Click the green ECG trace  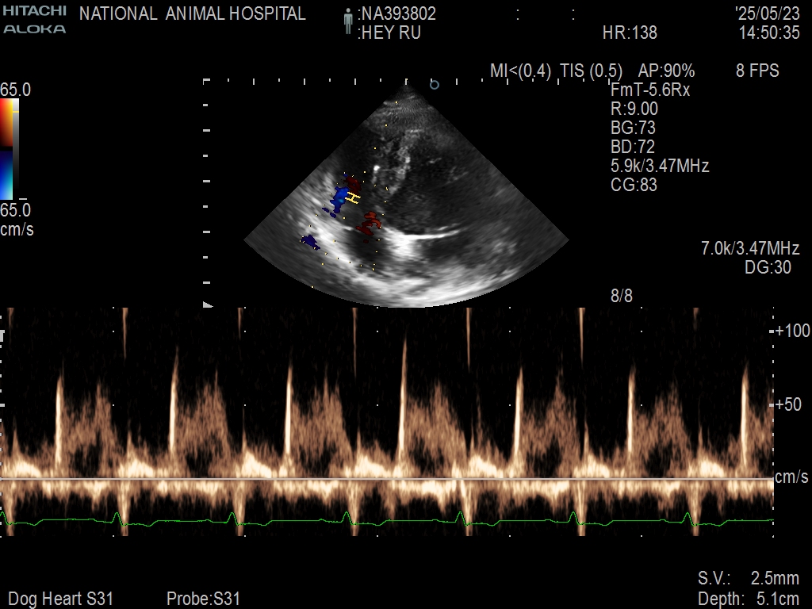tap(396, 522)
